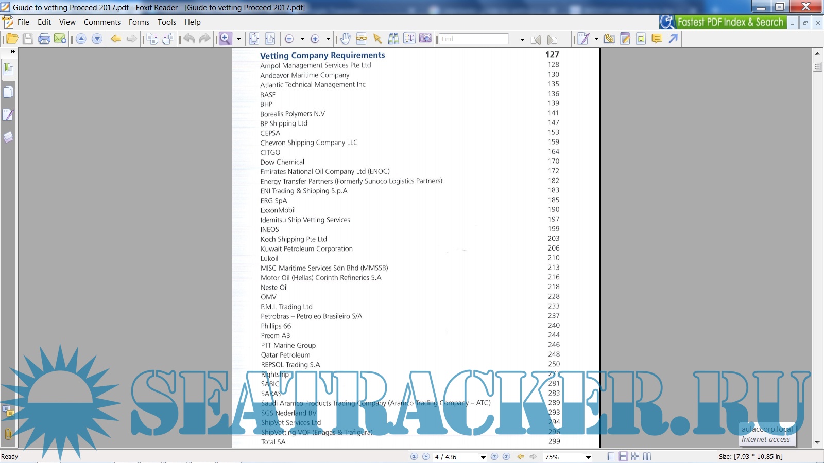824x463 pixels.
Task: Choose the blue Arrow drawing tool
Action: point(673,39)
